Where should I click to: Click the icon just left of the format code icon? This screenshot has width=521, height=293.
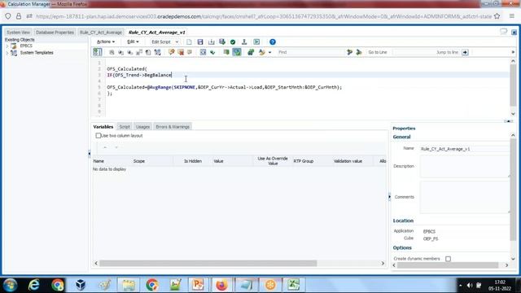[190, 52]
